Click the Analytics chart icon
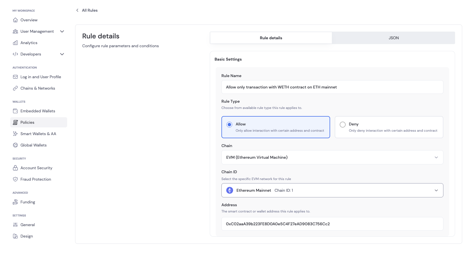The image size is (475, 256). point(15,43)
